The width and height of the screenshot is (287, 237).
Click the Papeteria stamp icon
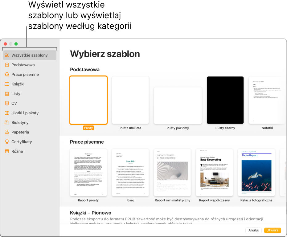click(x=7, y=132)
